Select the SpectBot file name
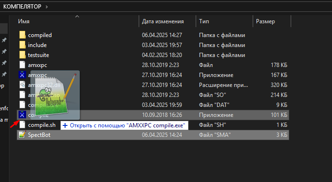Viewport: 332px width, 182px height. coord(39,135)
